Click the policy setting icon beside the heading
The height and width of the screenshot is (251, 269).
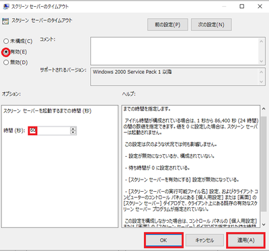[x=5, y=22]
